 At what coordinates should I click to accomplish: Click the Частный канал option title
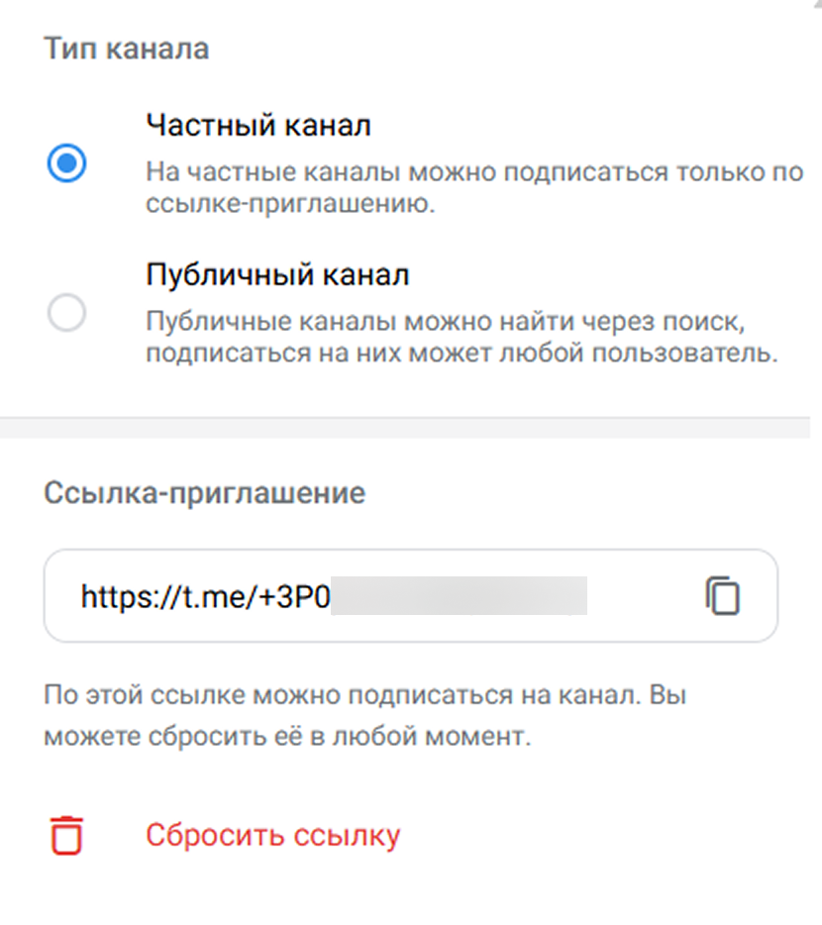pyautogui.click(x=258, y=126)
